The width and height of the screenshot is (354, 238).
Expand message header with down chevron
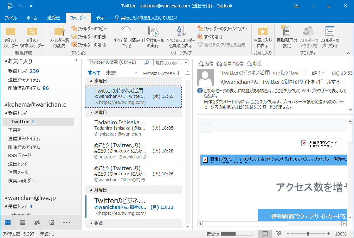350,109
